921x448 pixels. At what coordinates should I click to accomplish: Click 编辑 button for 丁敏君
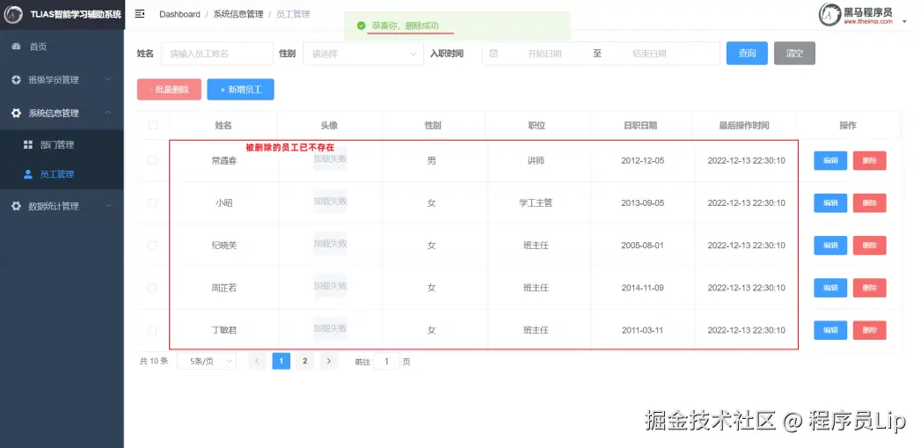point(830,330)
